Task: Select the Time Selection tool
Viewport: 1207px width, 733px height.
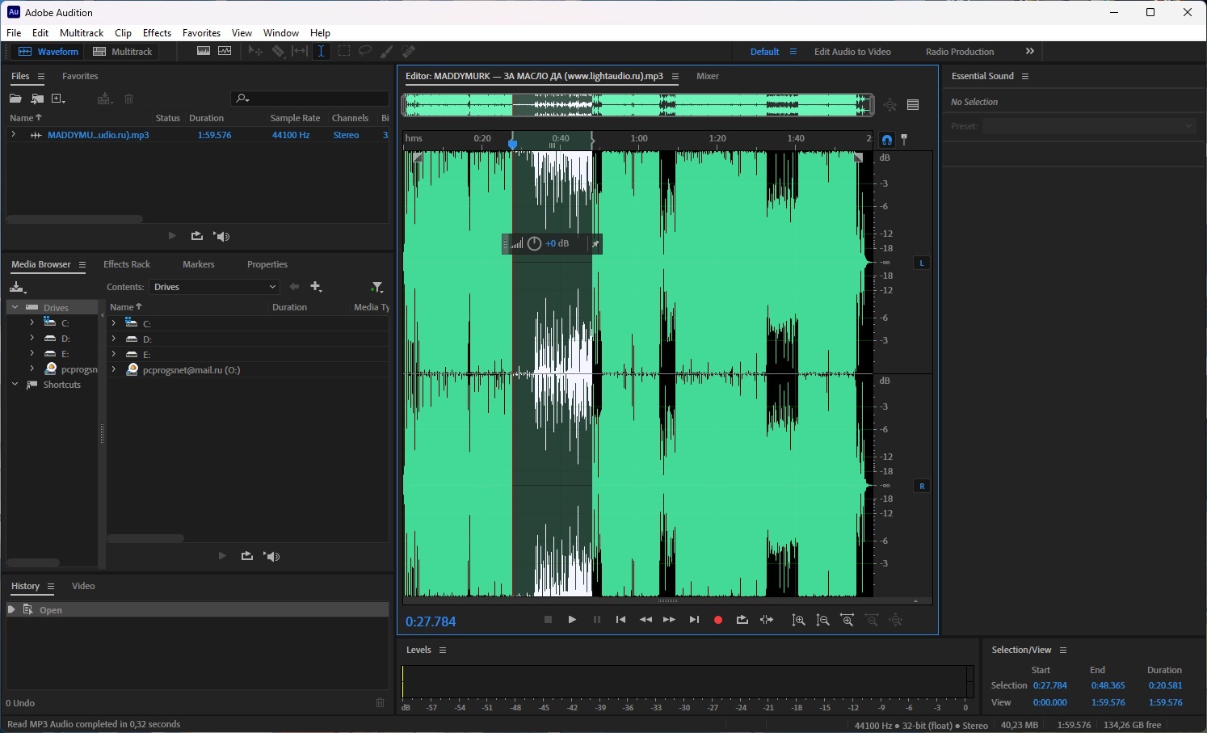Action: (322, 52)
